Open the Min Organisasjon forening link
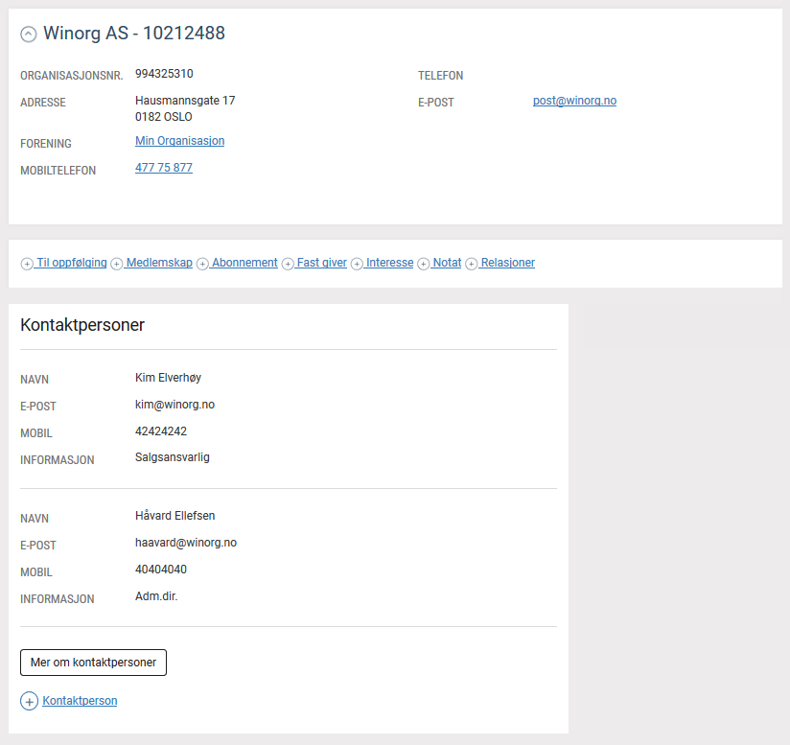The width and height of the screenshot is (790, 745). pos(180,141)
